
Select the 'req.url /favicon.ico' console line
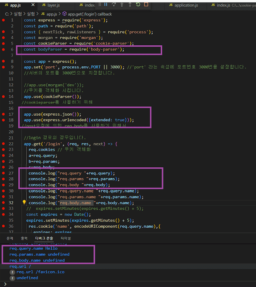[x=40, y=272]
